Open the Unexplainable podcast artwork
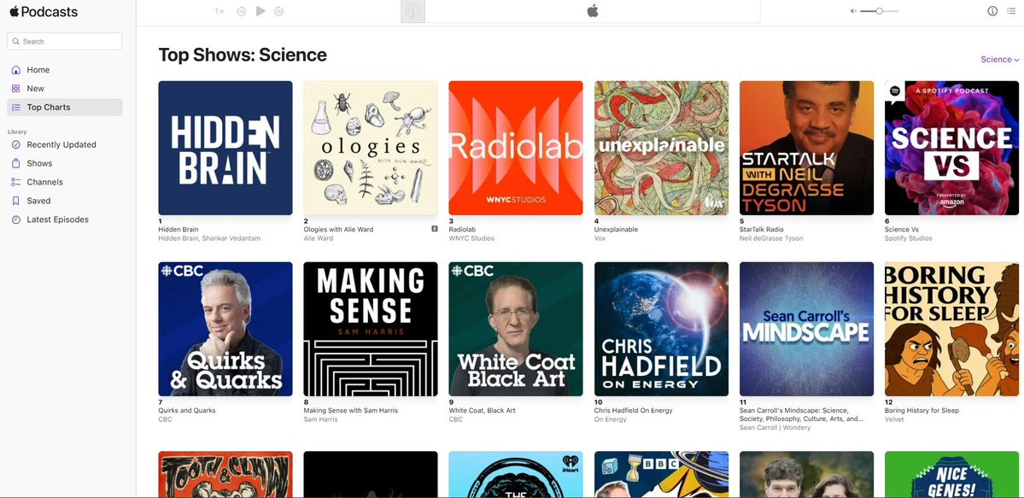 point(661,148)
